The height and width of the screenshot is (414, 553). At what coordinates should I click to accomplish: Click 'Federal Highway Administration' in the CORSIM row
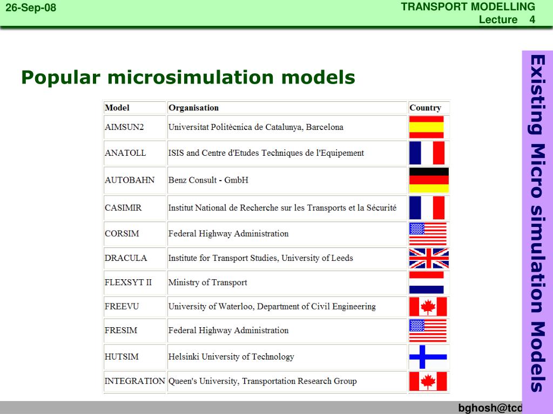point(228,234)
